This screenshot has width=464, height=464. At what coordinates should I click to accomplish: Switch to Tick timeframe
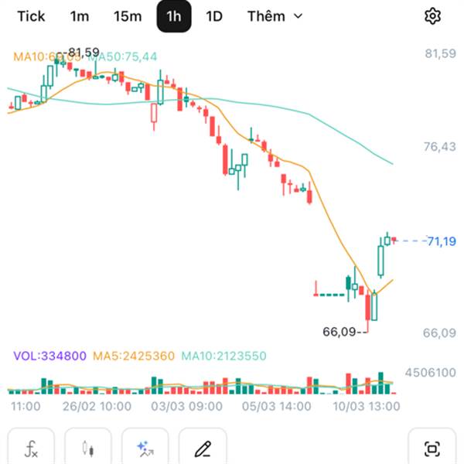coord(30,16)
